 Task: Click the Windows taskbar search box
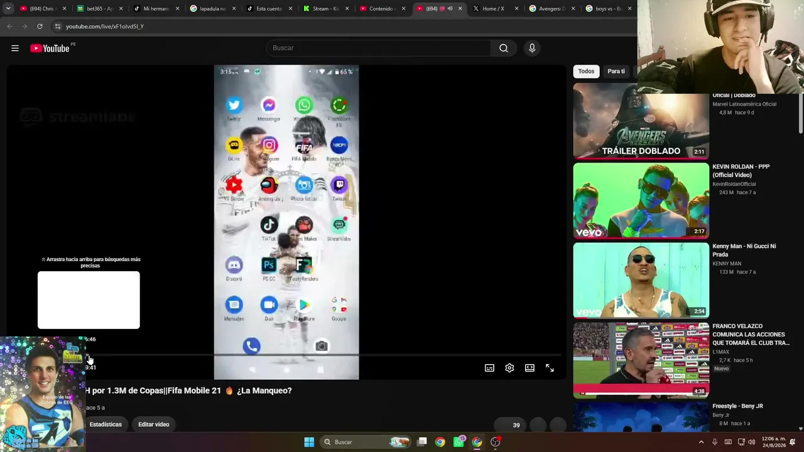pyautogui.click(x=366, y=442)
